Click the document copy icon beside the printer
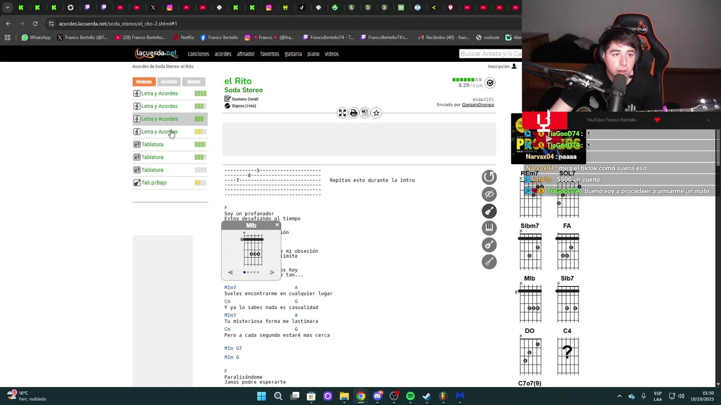This screenshot has height=405, width=721. [x=365, y=113]
